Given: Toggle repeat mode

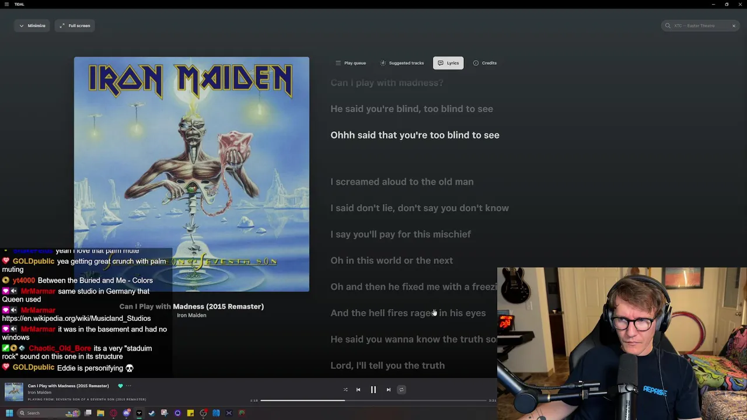Looking at the screenshot, I should pyautogui.click(x=402, y=390).
